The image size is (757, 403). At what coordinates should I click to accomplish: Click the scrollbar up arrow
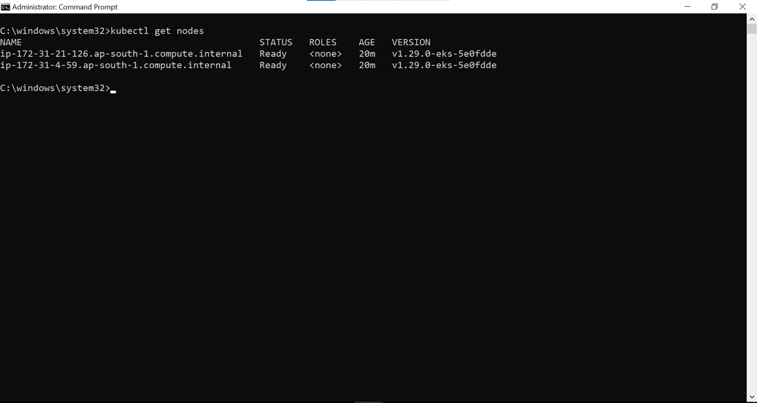coord(752,19)
